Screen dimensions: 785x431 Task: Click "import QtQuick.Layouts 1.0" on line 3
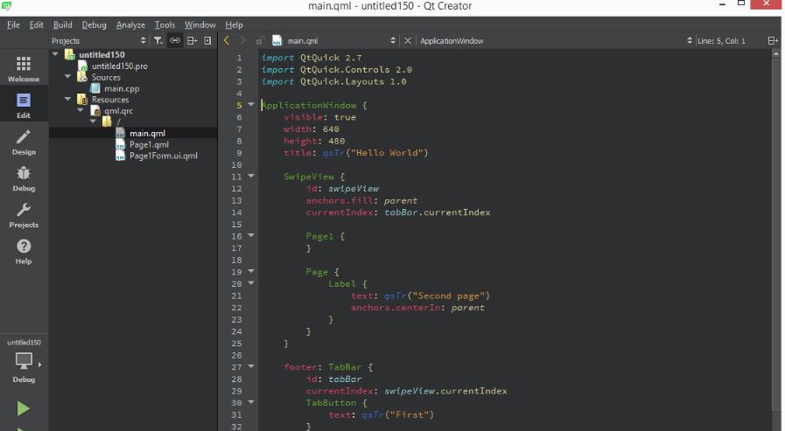click(333, 81)
